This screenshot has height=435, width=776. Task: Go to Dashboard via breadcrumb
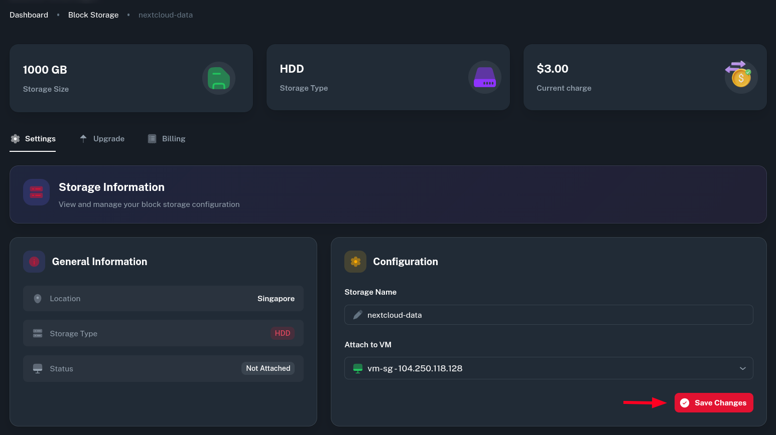tap(29, 15)
